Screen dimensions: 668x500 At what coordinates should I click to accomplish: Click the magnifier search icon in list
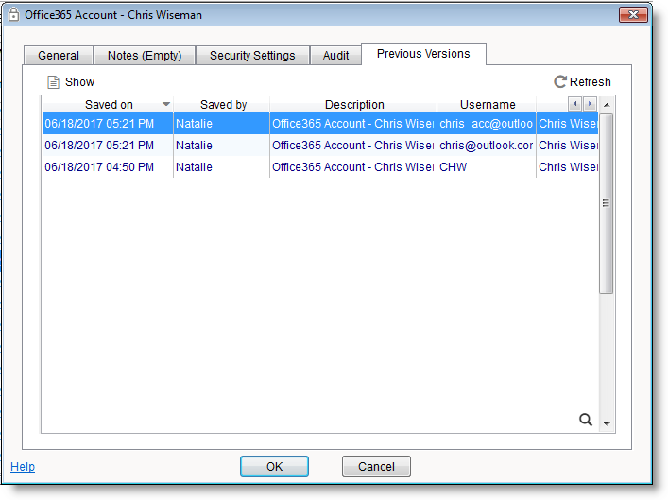586,420
